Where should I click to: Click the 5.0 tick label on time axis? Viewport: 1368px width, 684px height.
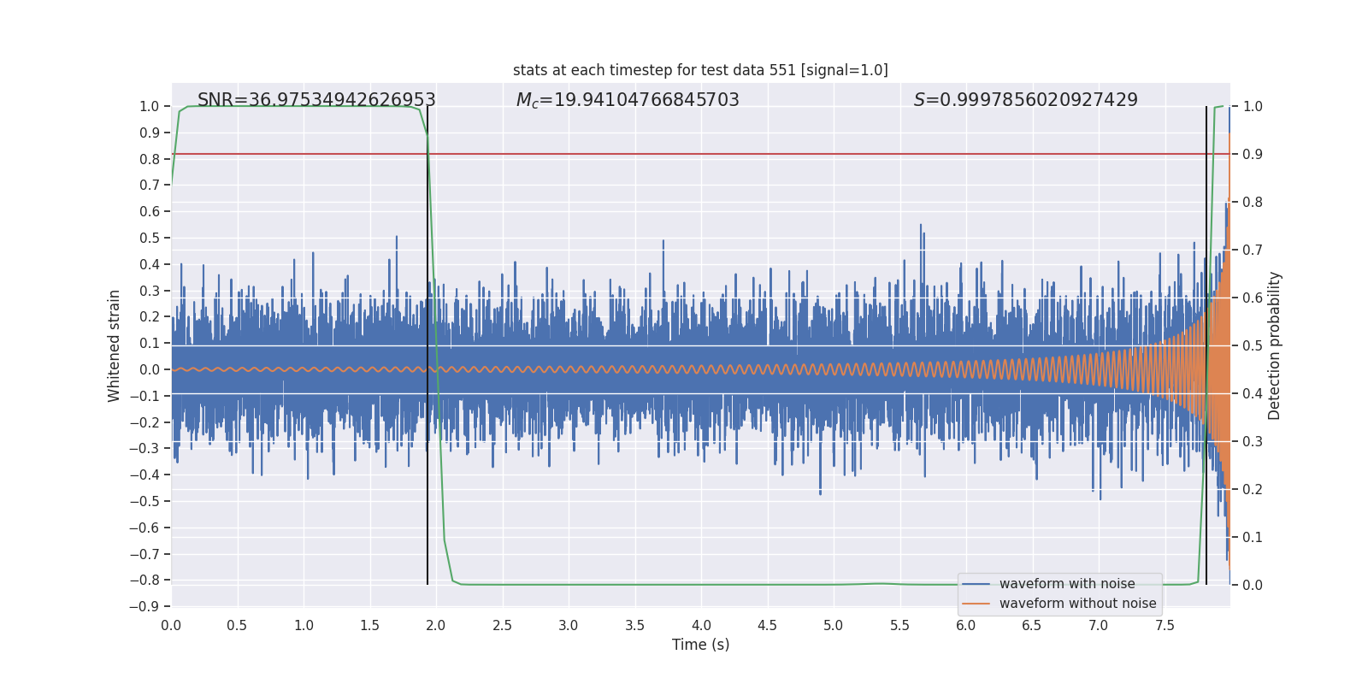833,625
